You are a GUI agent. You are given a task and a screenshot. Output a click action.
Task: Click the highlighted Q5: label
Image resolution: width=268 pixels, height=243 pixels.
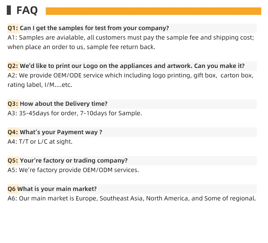pos(13,161)
